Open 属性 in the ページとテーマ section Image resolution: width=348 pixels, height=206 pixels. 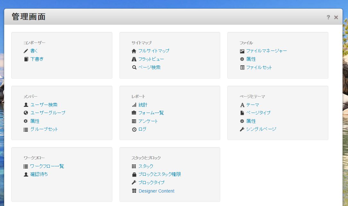[251, 121]
